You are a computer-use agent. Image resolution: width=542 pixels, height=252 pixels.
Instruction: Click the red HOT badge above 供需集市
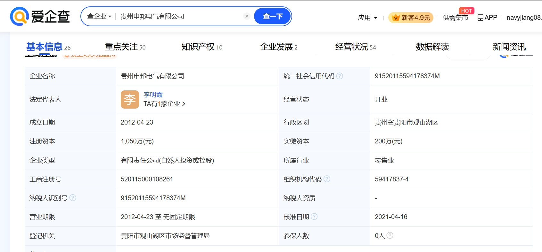466,11
